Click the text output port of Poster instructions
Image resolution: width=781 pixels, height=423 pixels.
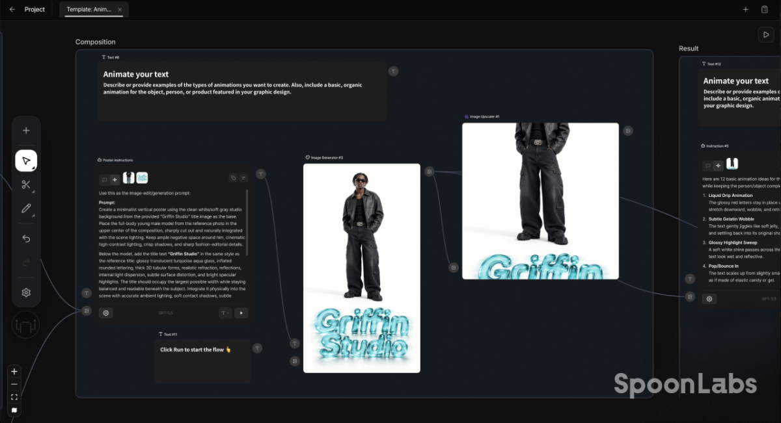260,173
